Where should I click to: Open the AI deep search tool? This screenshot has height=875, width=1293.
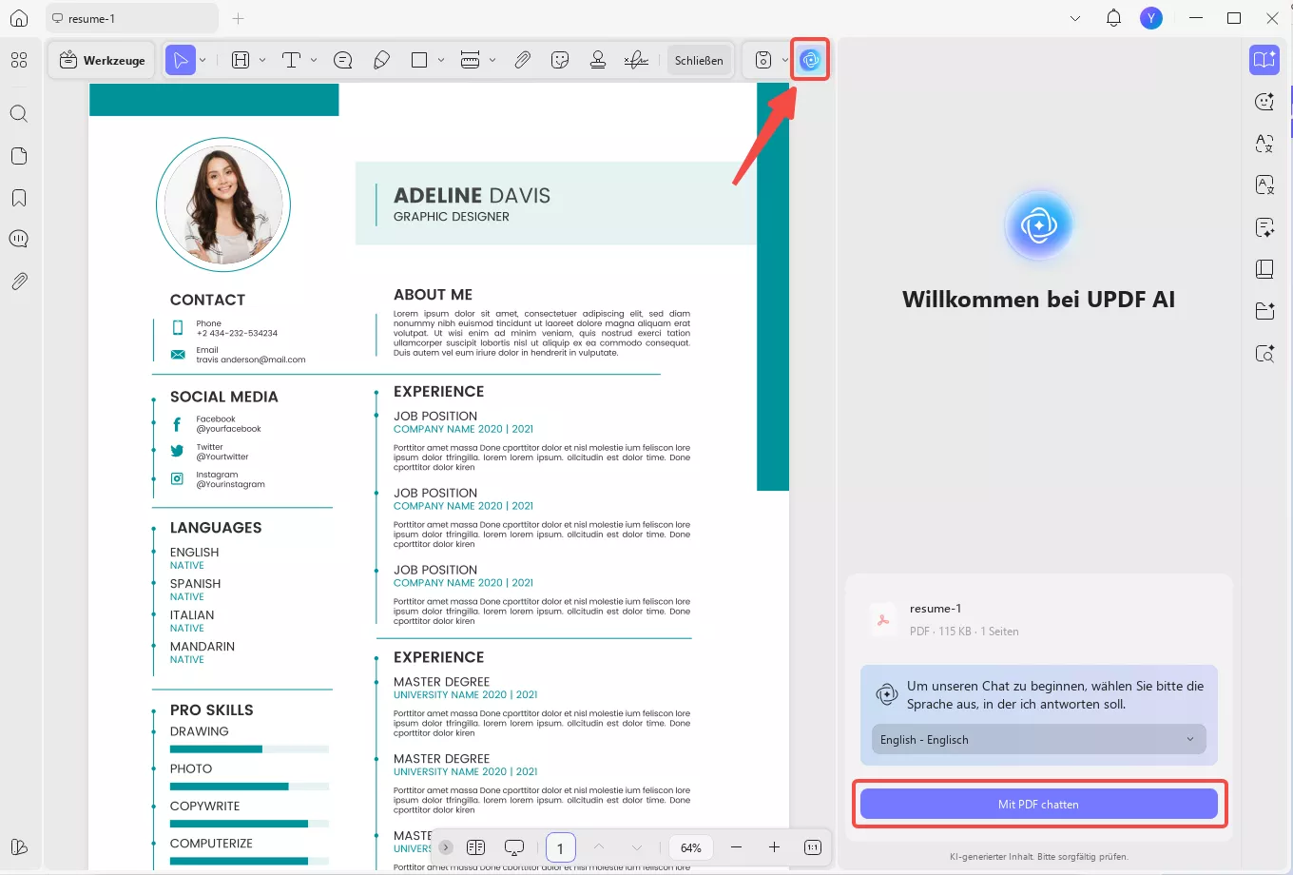(x=1264, y=354)
